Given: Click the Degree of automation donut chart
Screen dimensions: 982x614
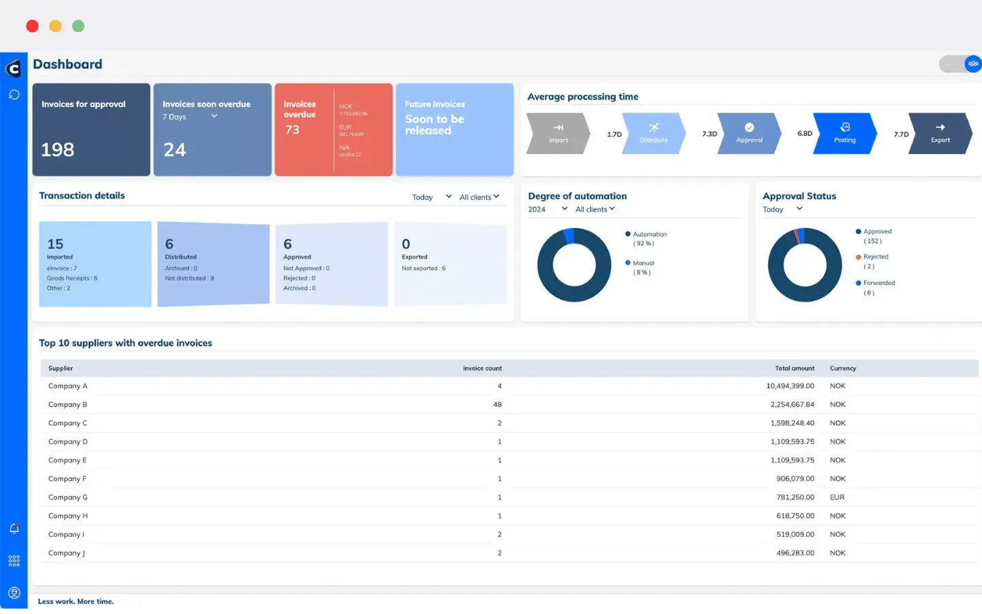Looking at the screenshot, I should [574, 265].
